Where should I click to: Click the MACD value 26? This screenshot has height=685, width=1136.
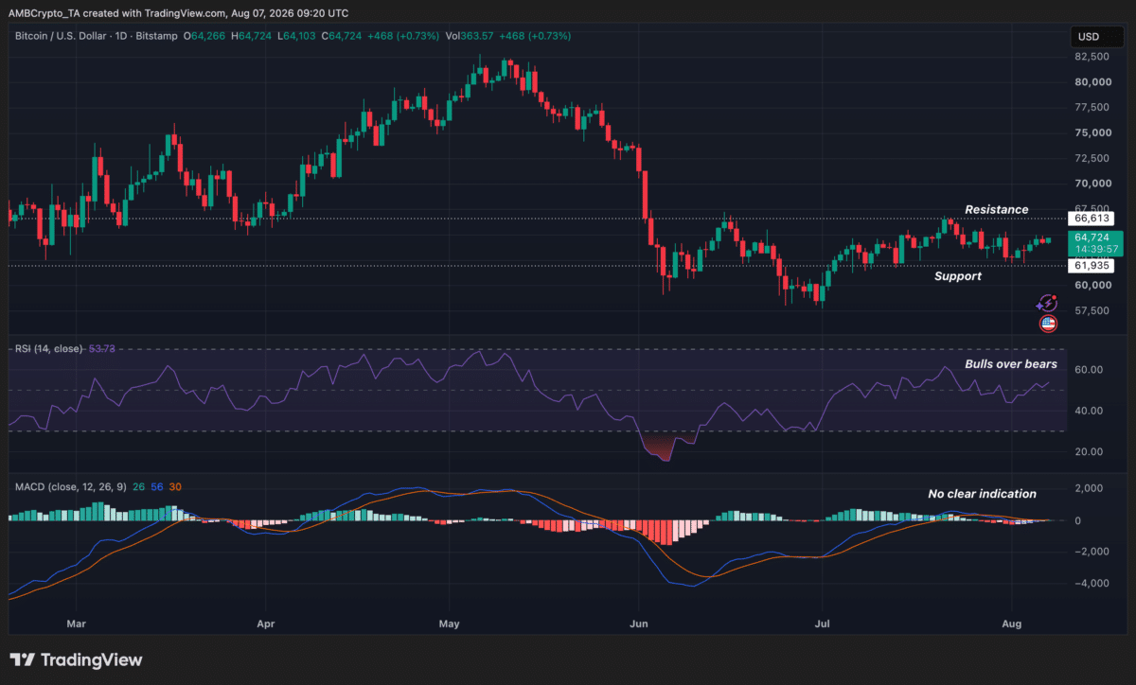click(138, 486)
